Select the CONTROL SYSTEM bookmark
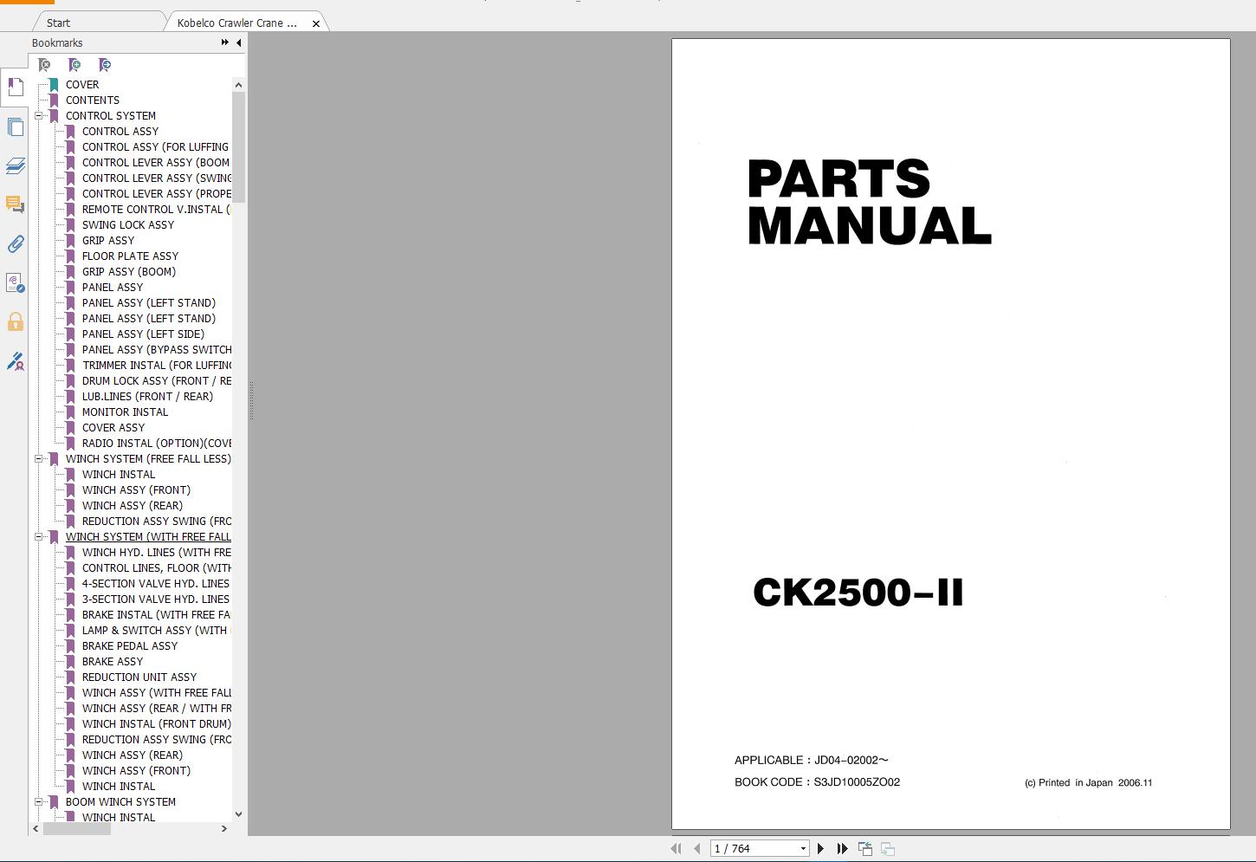This screenshot has height=862, width=1256. (x=111, y=116)
